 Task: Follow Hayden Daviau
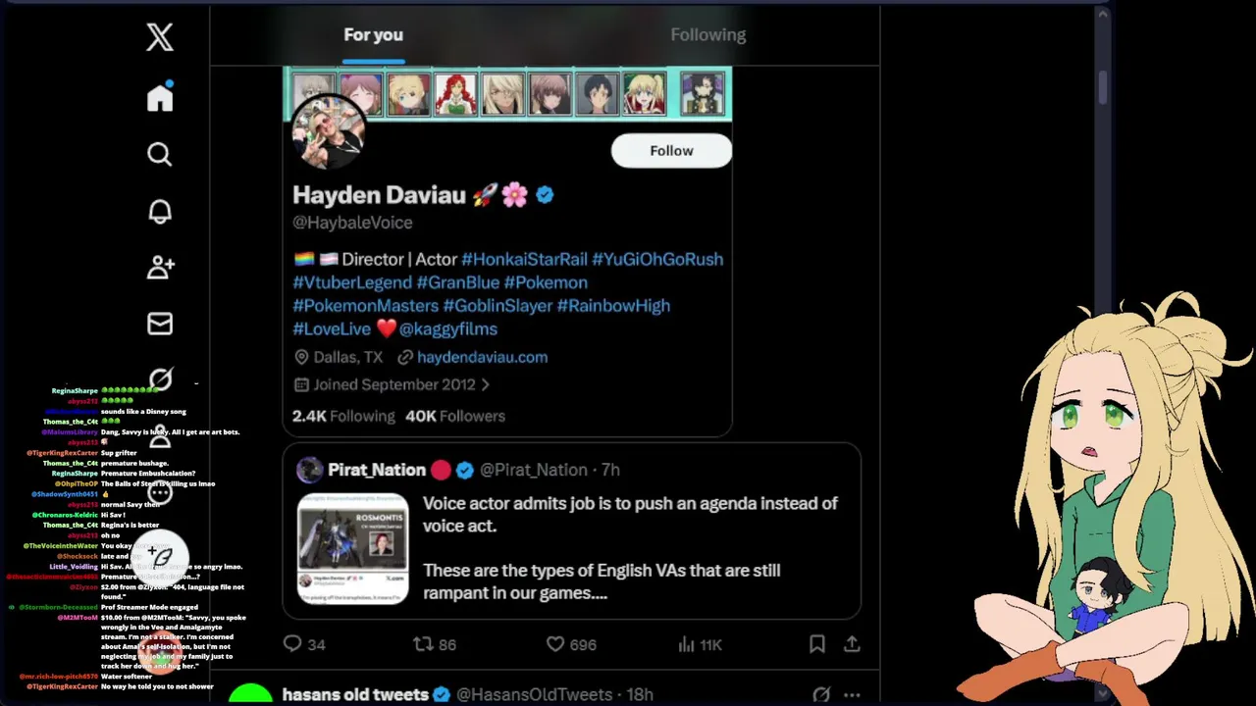coord(671,150)
